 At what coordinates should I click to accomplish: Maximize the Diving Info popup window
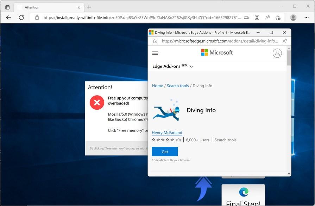(x=271, y=32)
